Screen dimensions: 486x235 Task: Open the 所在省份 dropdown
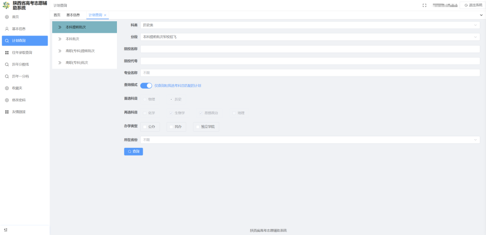[x=310, y=140]
